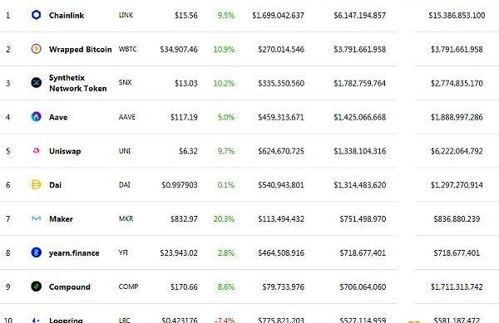Click the Chainlink hexagon coin icon
The height and width of the screenshot is (323, 499).
pyautogui.click(x=37, y=15)
